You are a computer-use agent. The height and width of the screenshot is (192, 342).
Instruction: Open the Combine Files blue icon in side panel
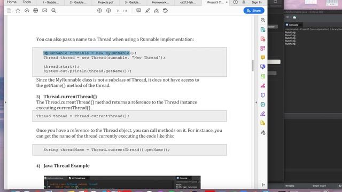tap(263, 67)
